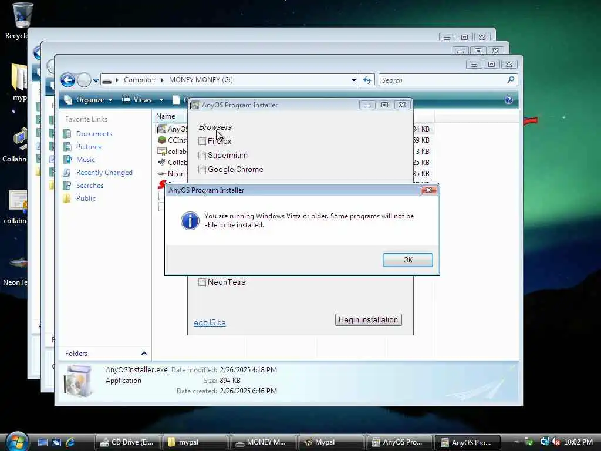The height and width of the screenshot is (451, 601).
Task: Click the 10:02 PM clock
Action: coord(578,442)
